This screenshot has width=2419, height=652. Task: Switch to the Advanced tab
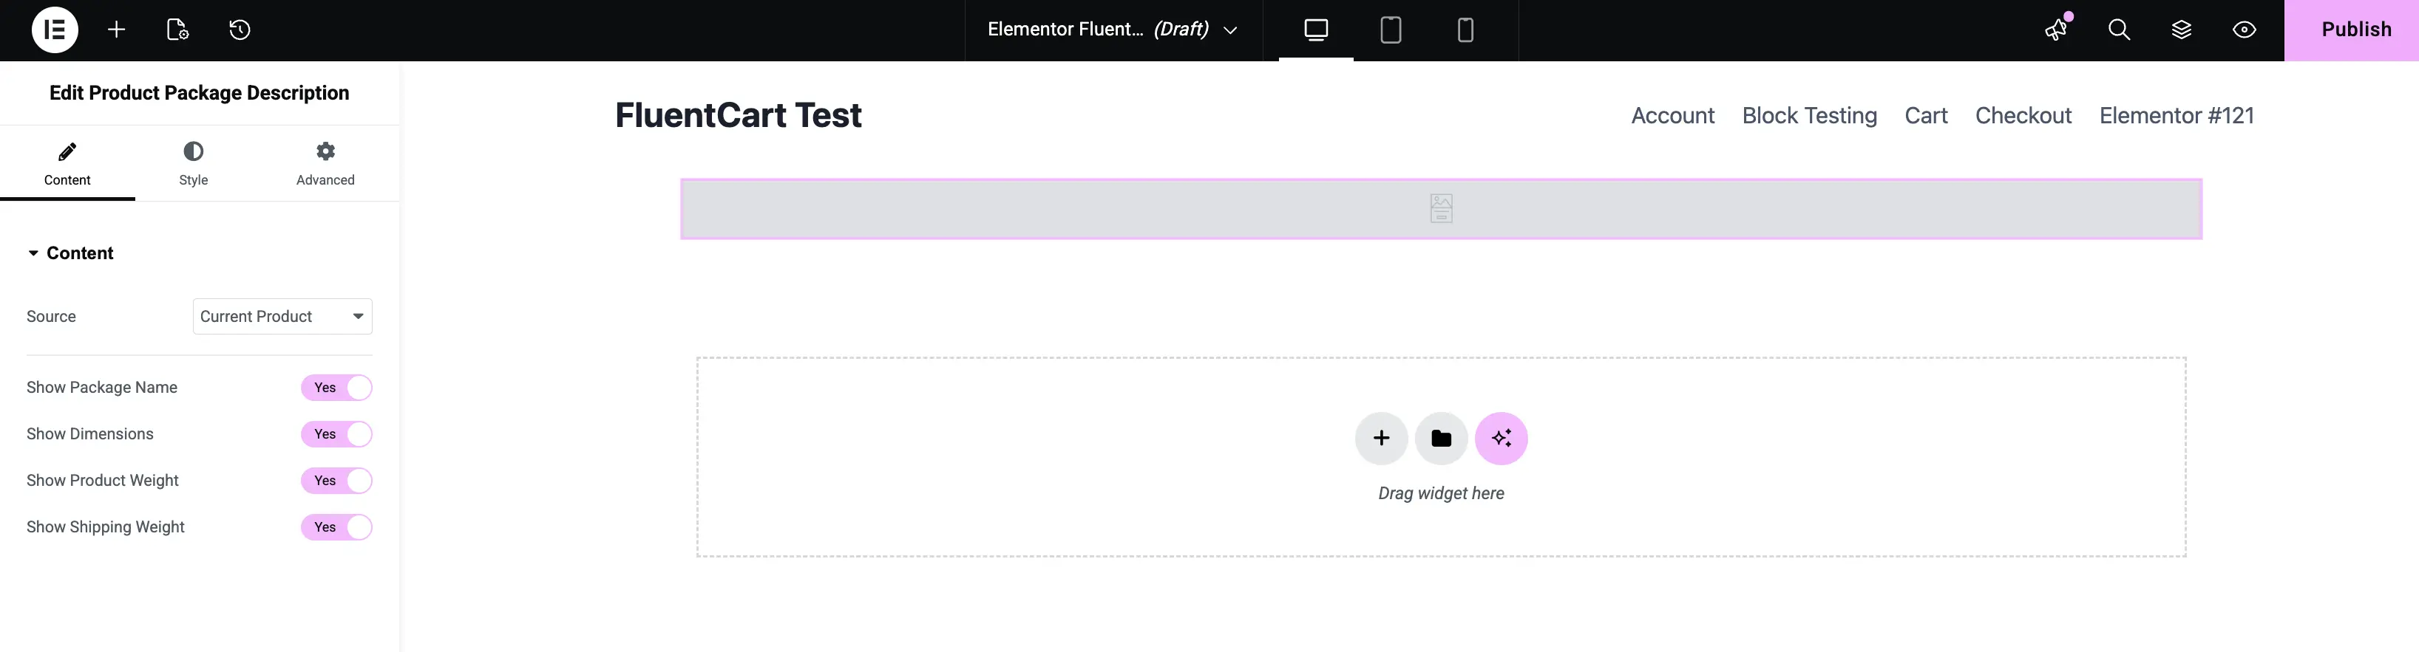click(x=326, y=162)
